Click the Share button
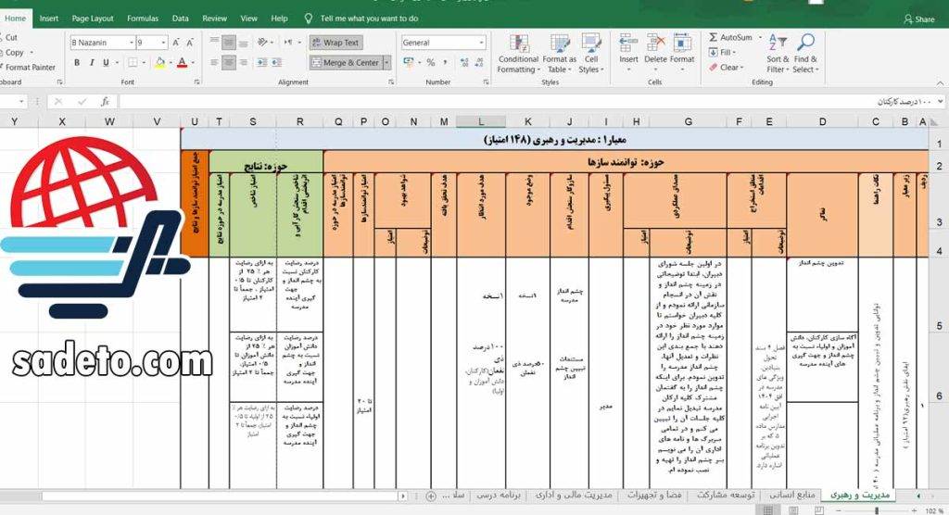Image resolution: width=949 pixels, height=515 pixels. pos(919,19)
